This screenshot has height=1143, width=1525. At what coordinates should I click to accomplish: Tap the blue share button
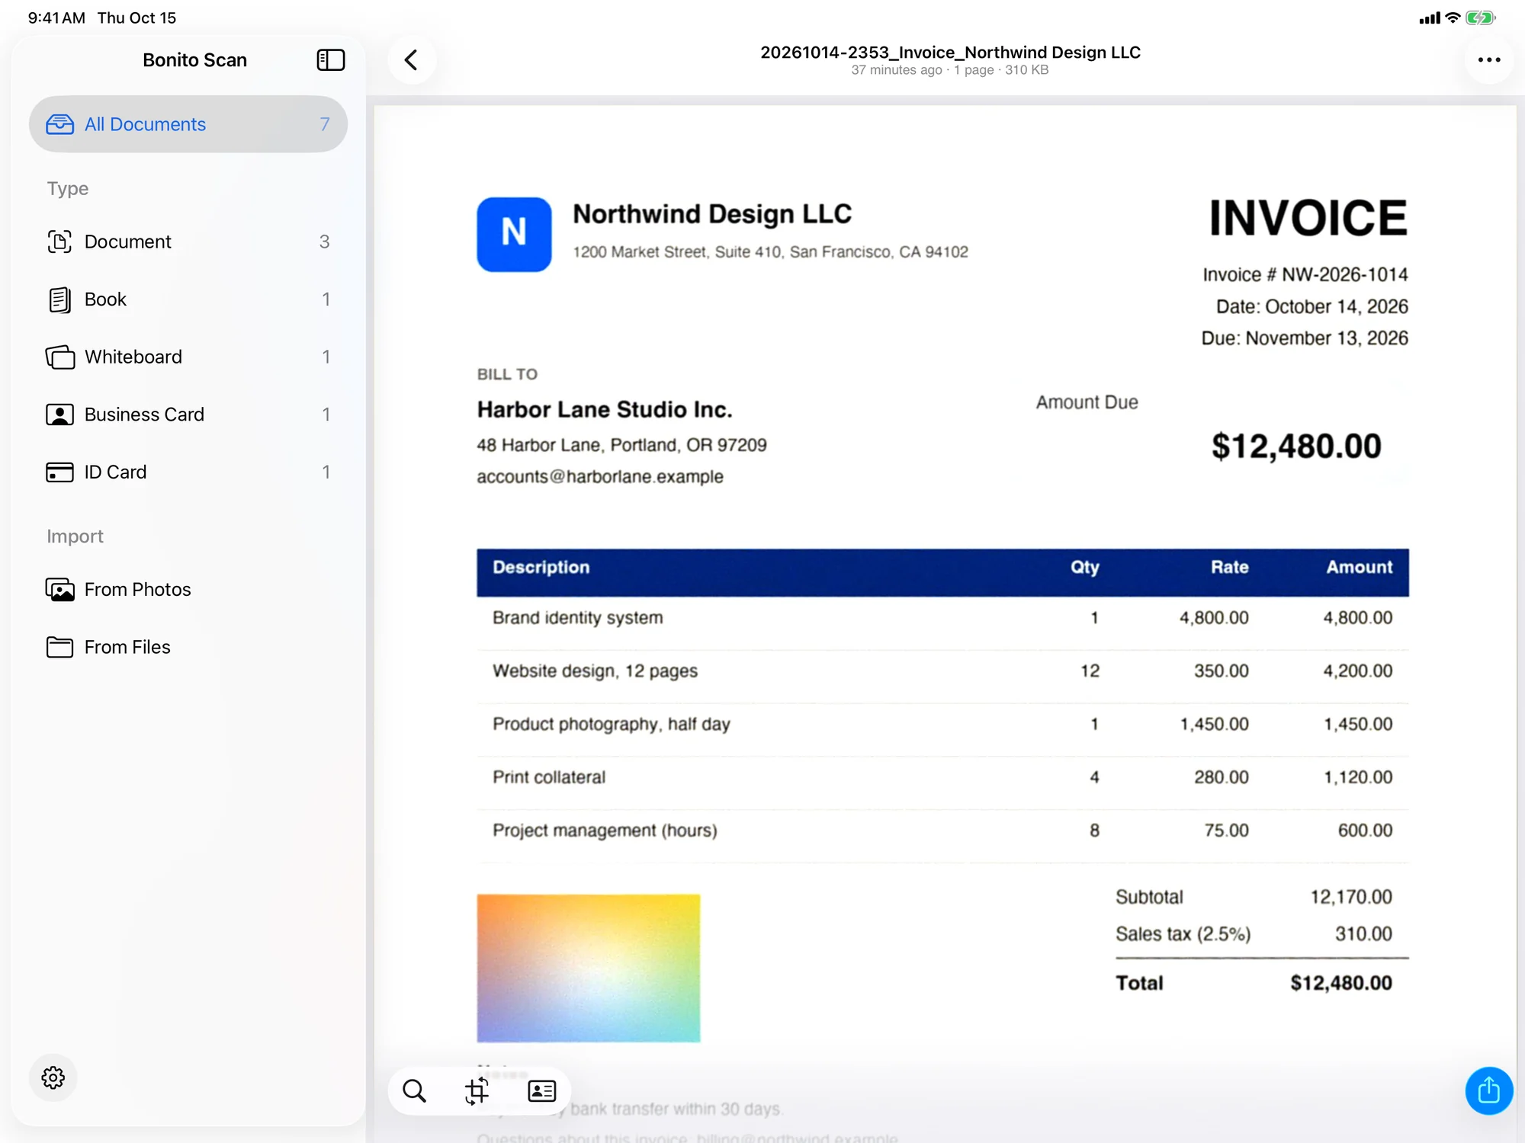click(1488, 1090)
